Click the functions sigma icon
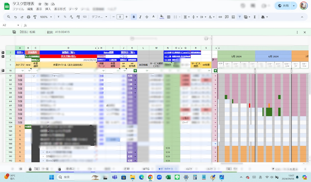This screenshot has height=182, width=311. pos(255,17)
